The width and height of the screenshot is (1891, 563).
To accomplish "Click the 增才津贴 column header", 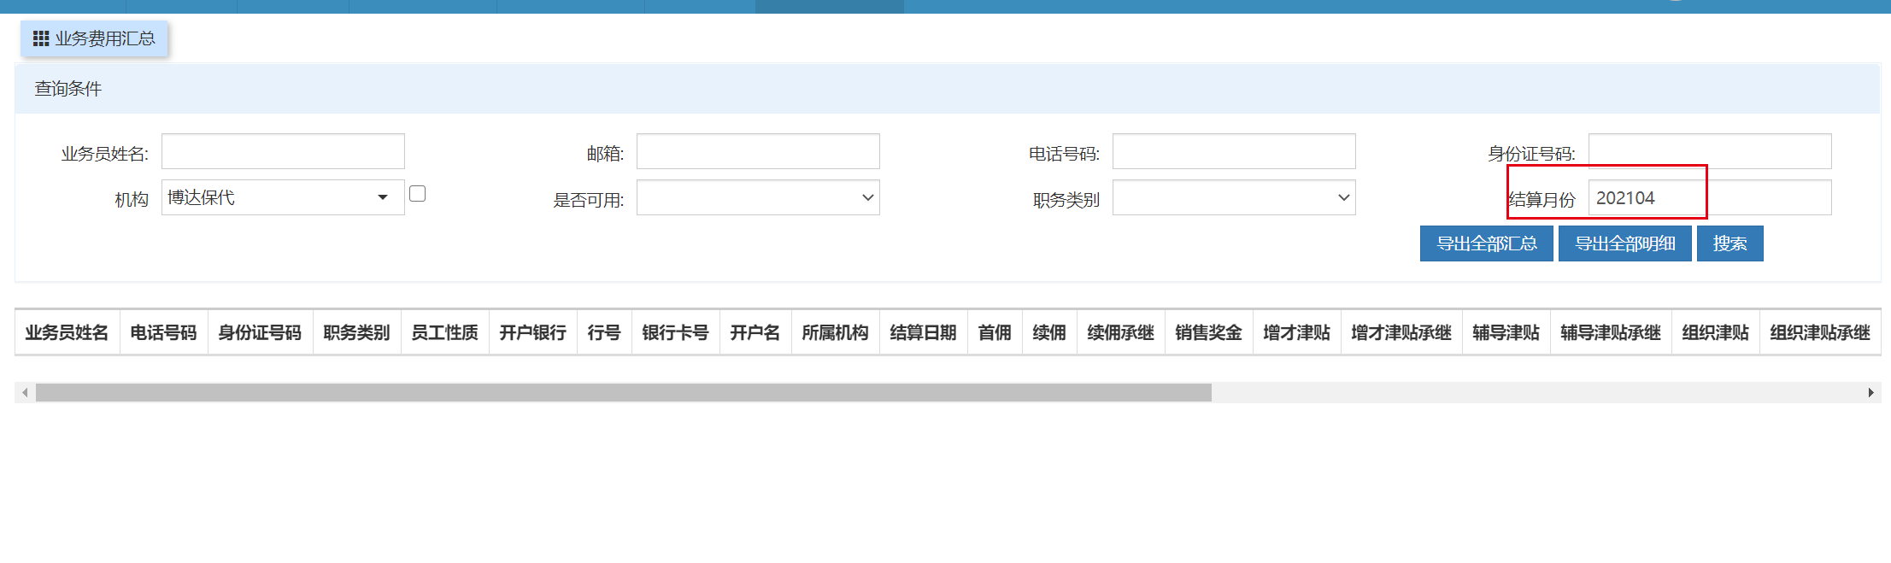I will point(1297,332).
